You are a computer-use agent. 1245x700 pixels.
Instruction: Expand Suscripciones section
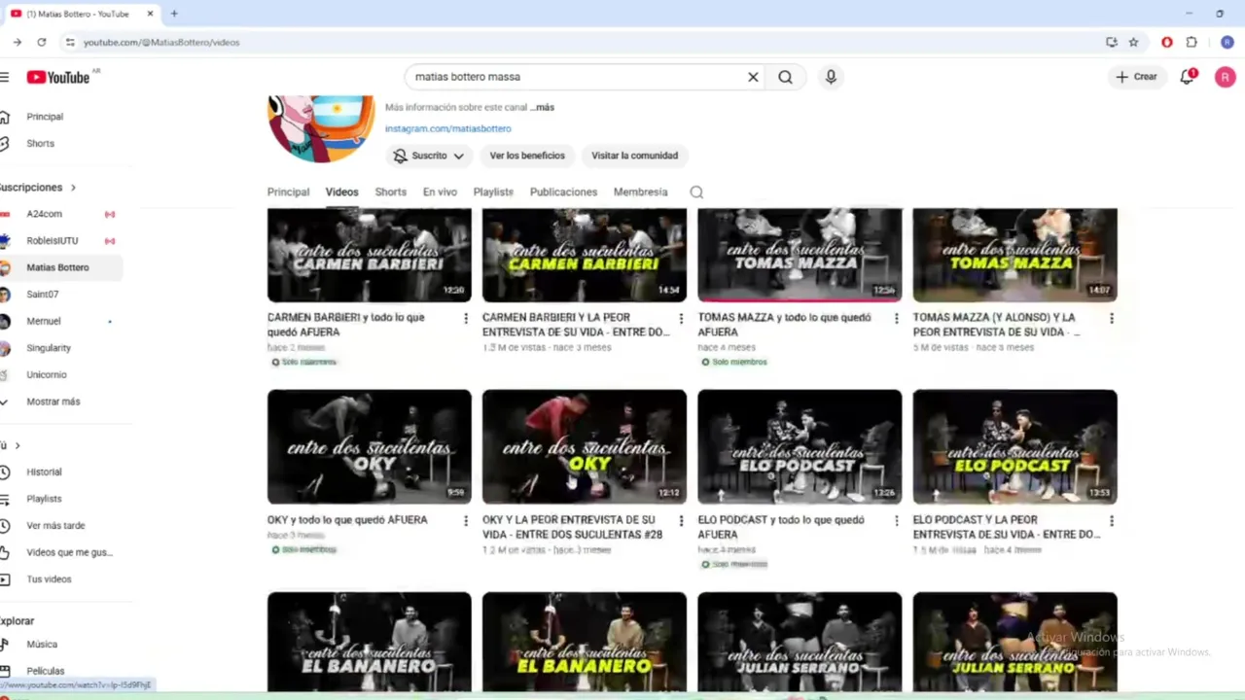39,188
